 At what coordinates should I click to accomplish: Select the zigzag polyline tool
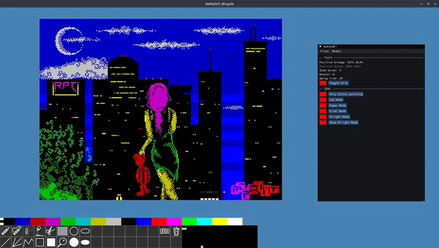pyautogui.click(x=28, y=242)
